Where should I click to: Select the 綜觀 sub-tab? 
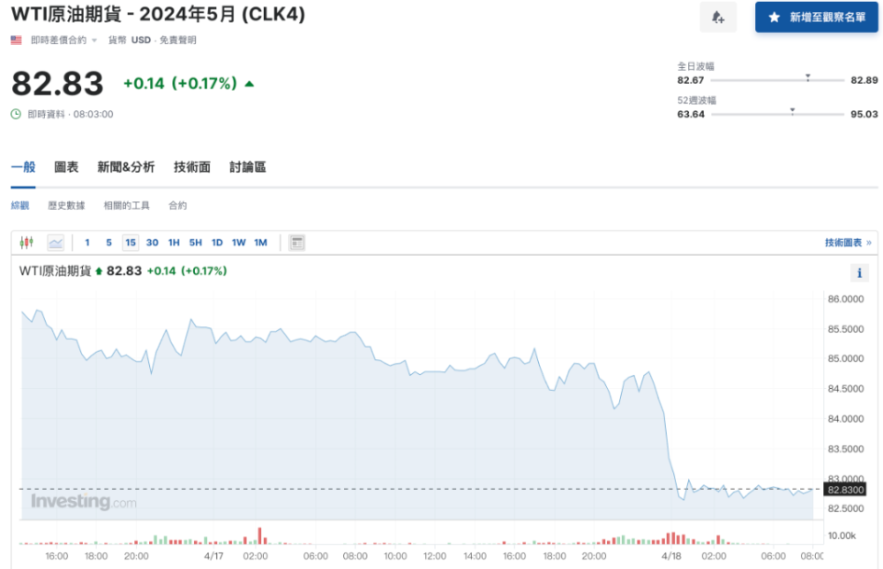pyautogui.click(x=19, y=205)
